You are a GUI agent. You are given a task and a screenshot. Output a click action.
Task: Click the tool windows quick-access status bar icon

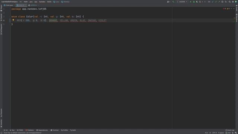(x=1, y=133)
